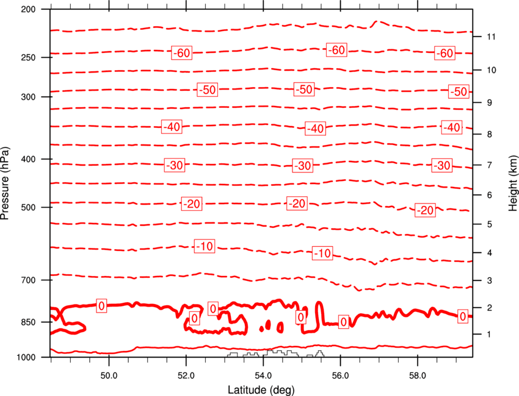Screen dimensions: 519x396
Task: Click the 56.0 latitude tick label
Action: coord(340,376)
